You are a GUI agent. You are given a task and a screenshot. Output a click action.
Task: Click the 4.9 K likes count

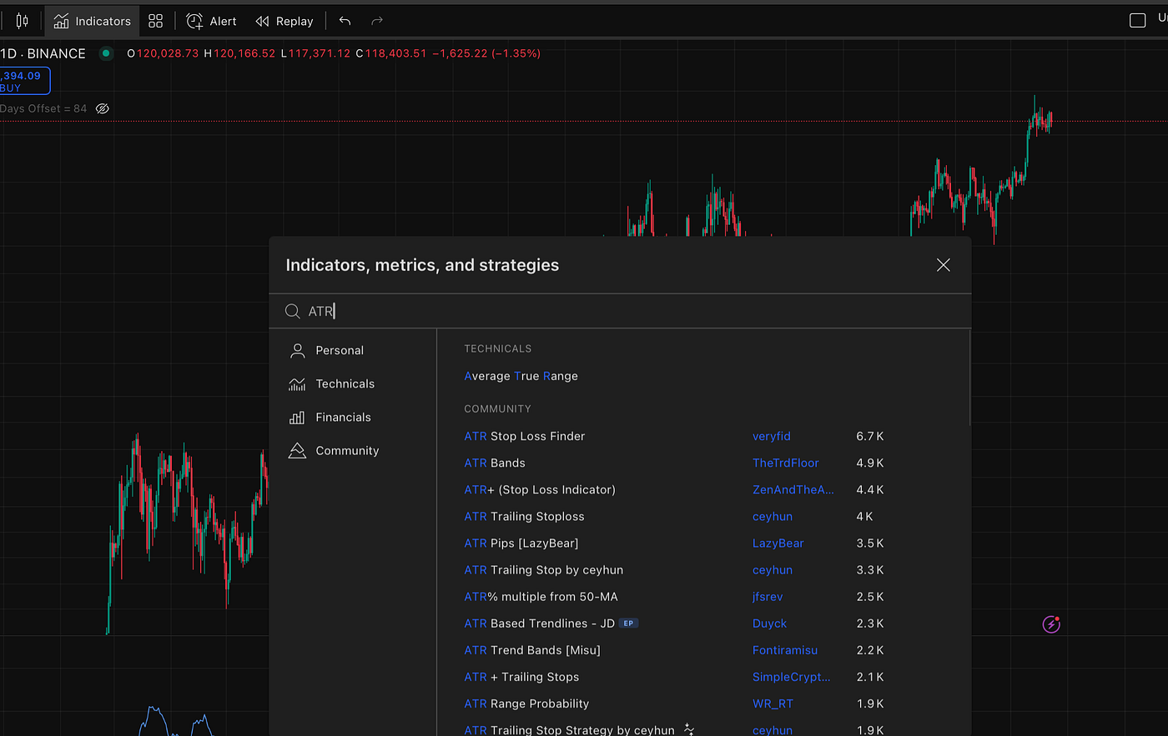pyautogui.click(x=870, y=463)
